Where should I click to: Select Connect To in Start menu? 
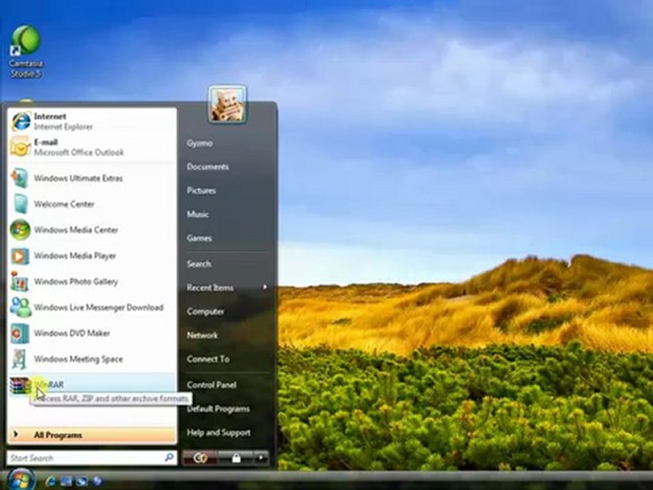click(208, 359)
